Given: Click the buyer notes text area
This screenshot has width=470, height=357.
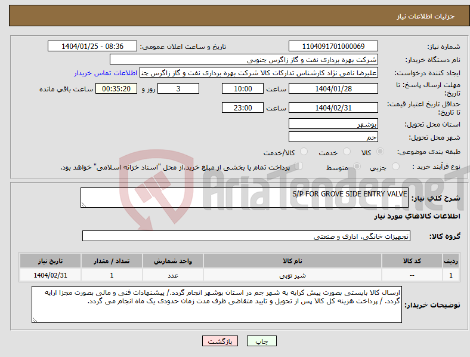Looking at the screenshot, I should pos(217,304).
